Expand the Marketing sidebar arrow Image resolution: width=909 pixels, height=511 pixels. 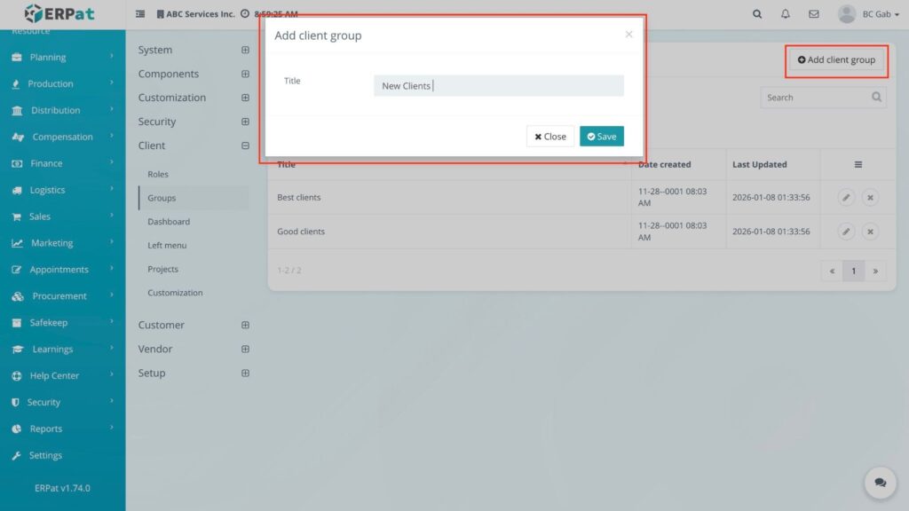[112, 242]
